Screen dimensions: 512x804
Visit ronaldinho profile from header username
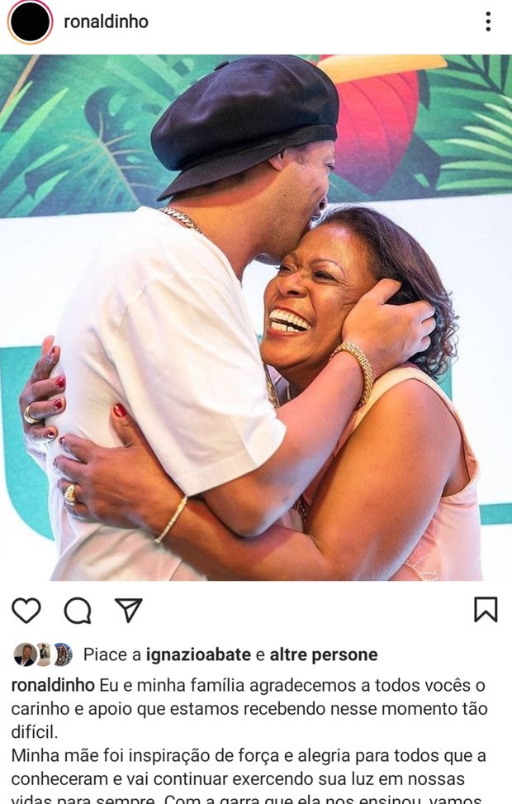click(106, 21)
